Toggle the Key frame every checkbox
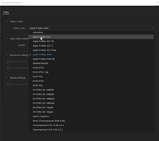 (x=8, y=62)
